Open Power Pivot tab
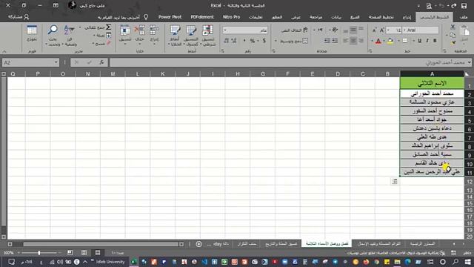Screen dimensions: 474x267 170,17
